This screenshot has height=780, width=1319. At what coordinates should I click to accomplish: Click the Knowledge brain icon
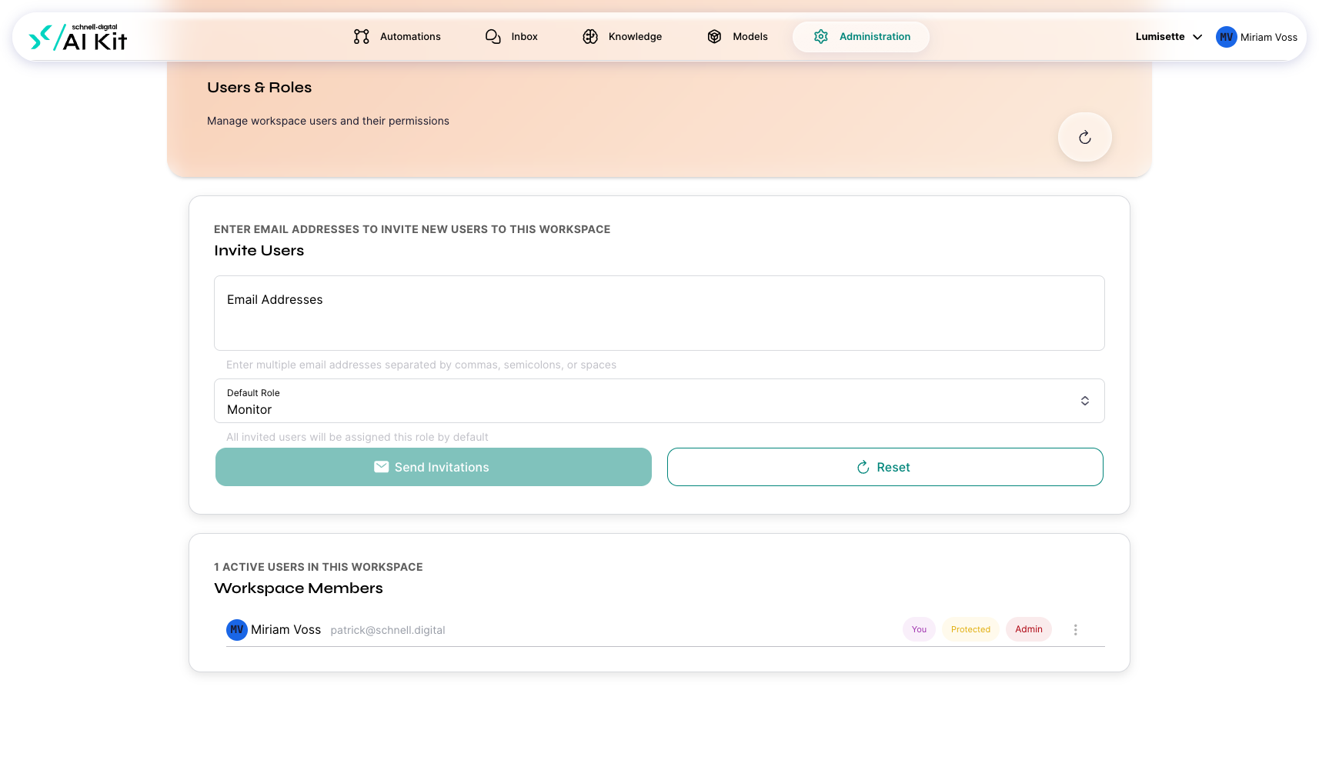tap(590, 37)
